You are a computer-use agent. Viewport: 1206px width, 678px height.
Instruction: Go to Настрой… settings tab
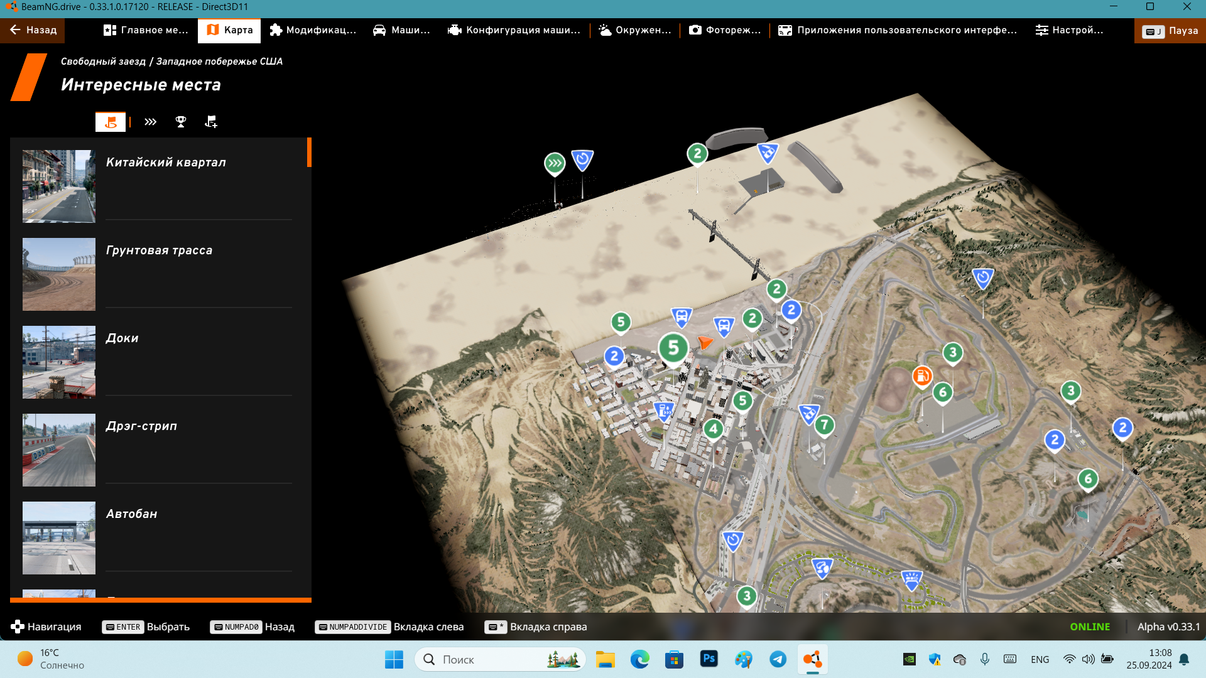click(1069, 30)
